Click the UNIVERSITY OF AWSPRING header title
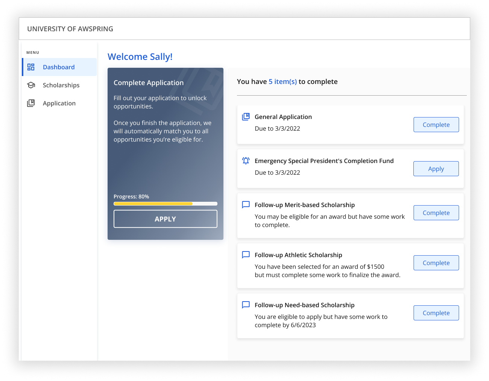The height and width of the screenshot is (381, 489). (70, 29)
